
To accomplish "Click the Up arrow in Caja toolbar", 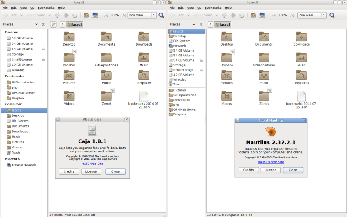I will [57, 15].
